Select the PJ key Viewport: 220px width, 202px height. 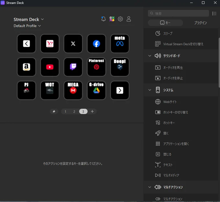[27, 90]
